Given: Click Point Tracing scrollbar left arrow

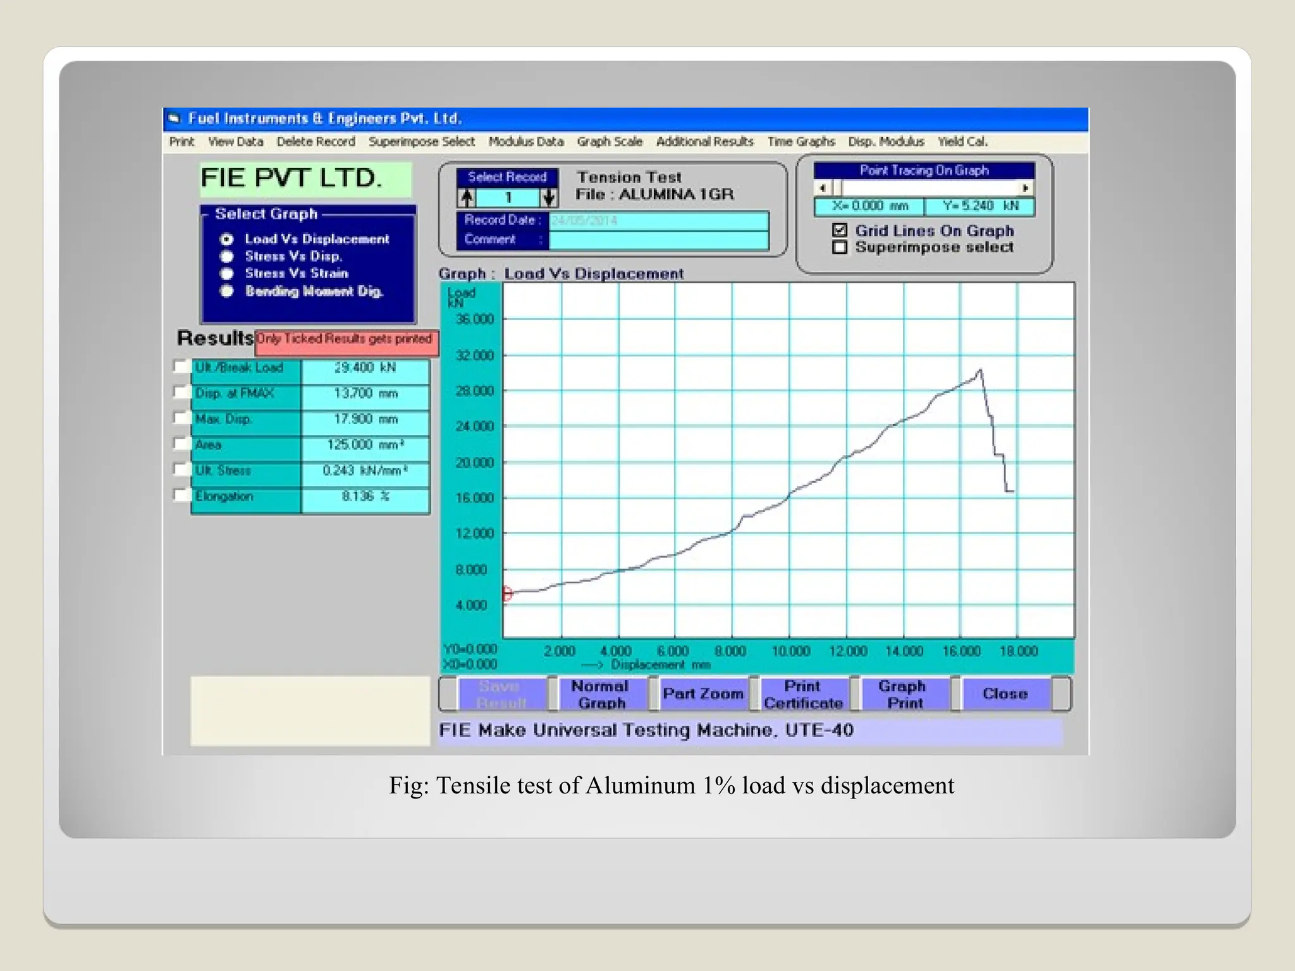Looking at the screenshot, I should [x=822, y=188].
